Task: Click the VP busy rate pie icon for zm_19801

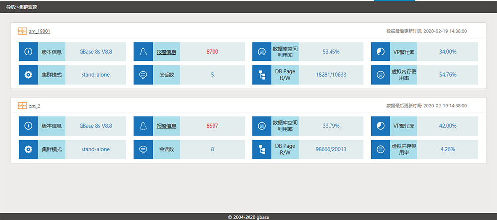Action: click(380, 52)
